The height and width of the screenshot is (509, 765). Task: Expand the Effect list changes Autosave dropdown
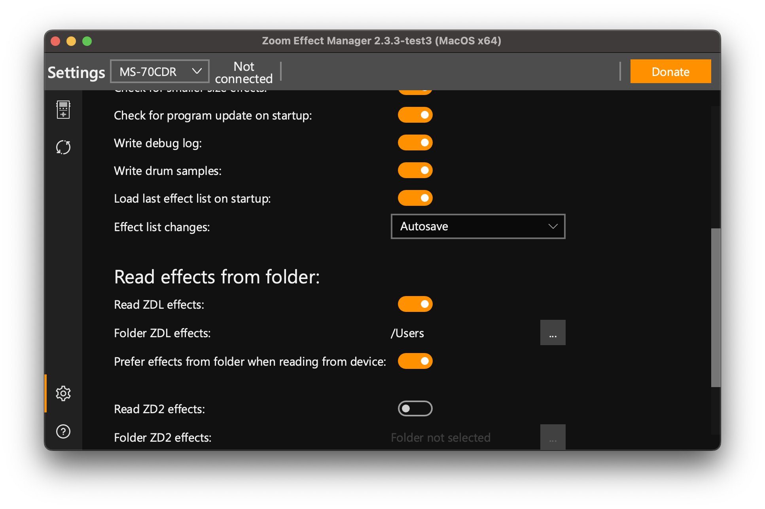[478, 226]
